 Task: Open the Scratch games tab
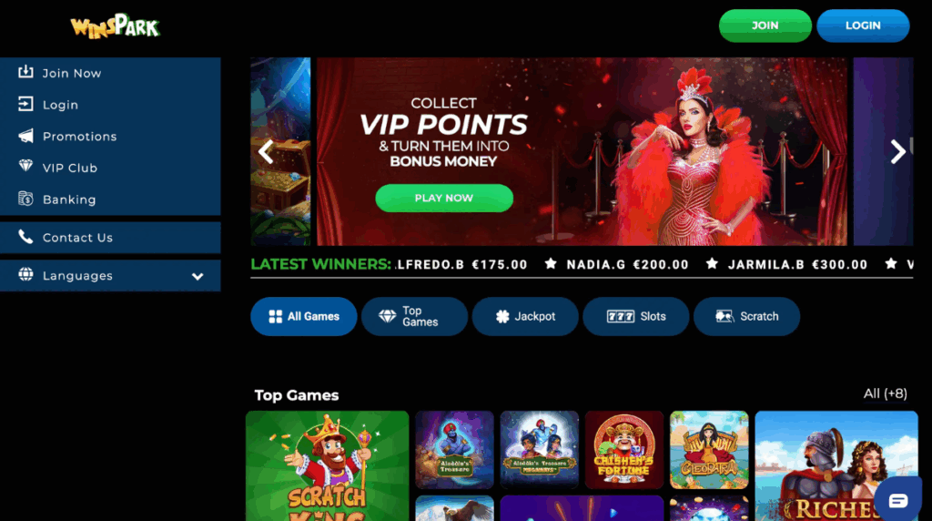(746, 316)
